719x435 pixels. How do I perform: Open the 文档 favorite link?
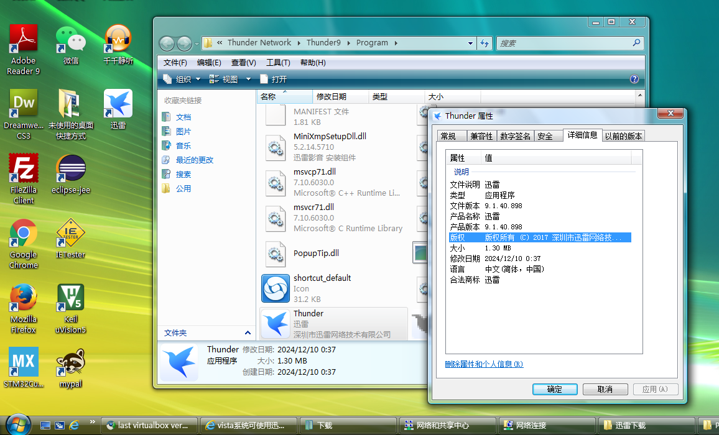183,117
